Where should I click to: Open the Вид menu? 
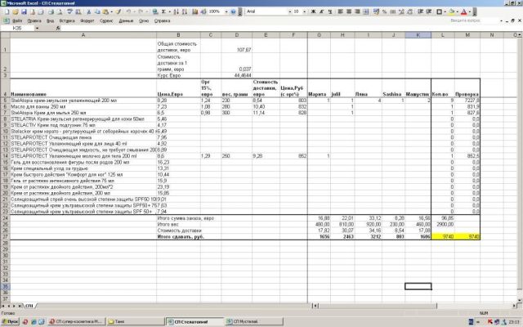pos(51,20)
